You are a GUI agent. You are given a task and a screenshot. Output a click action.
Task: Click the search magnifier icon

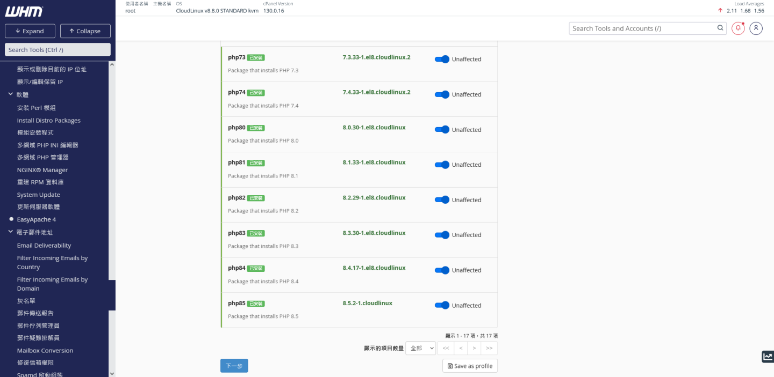pyautogui.click(x=720, y=28)
